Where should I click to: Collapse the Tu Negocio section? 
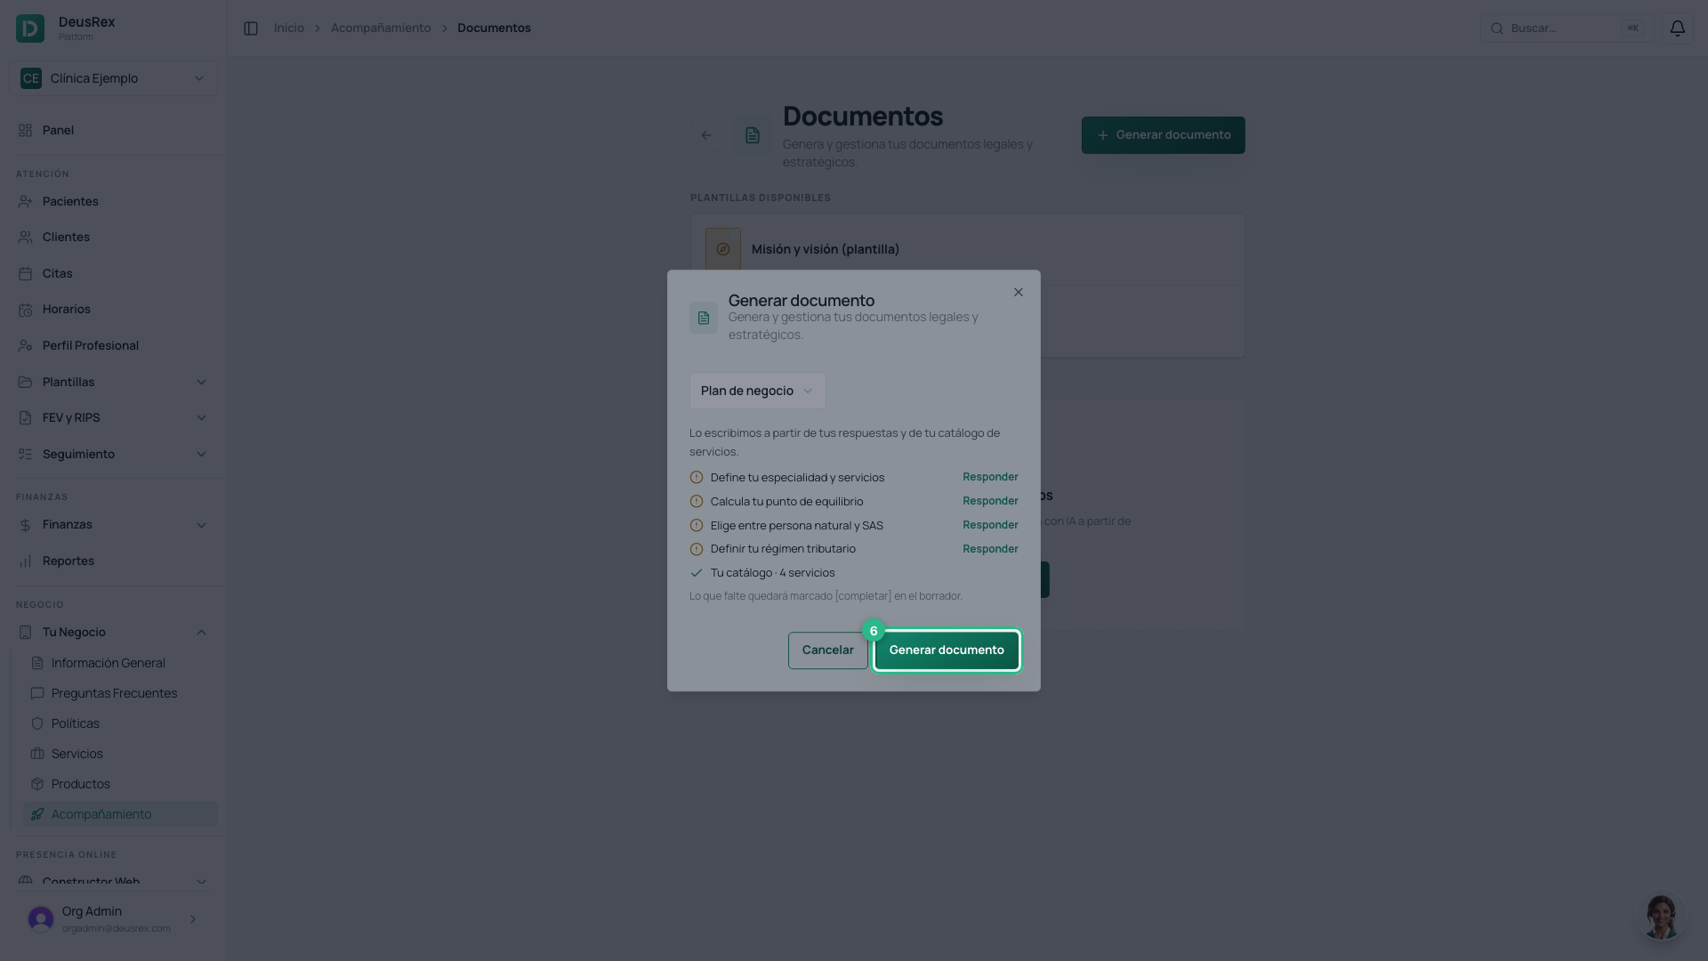[x=113, y=633]
